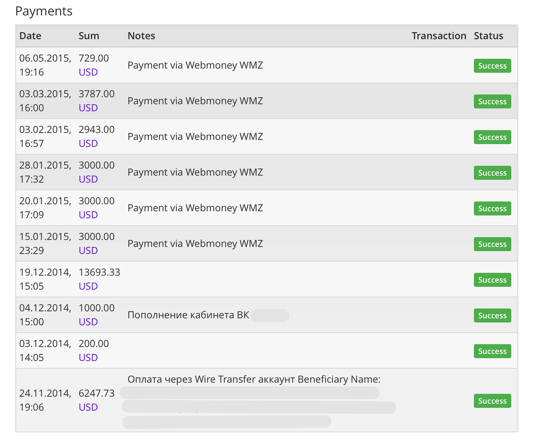Click the Status column header
This screenshot has width=542, height=447.
tap(488, 36)
